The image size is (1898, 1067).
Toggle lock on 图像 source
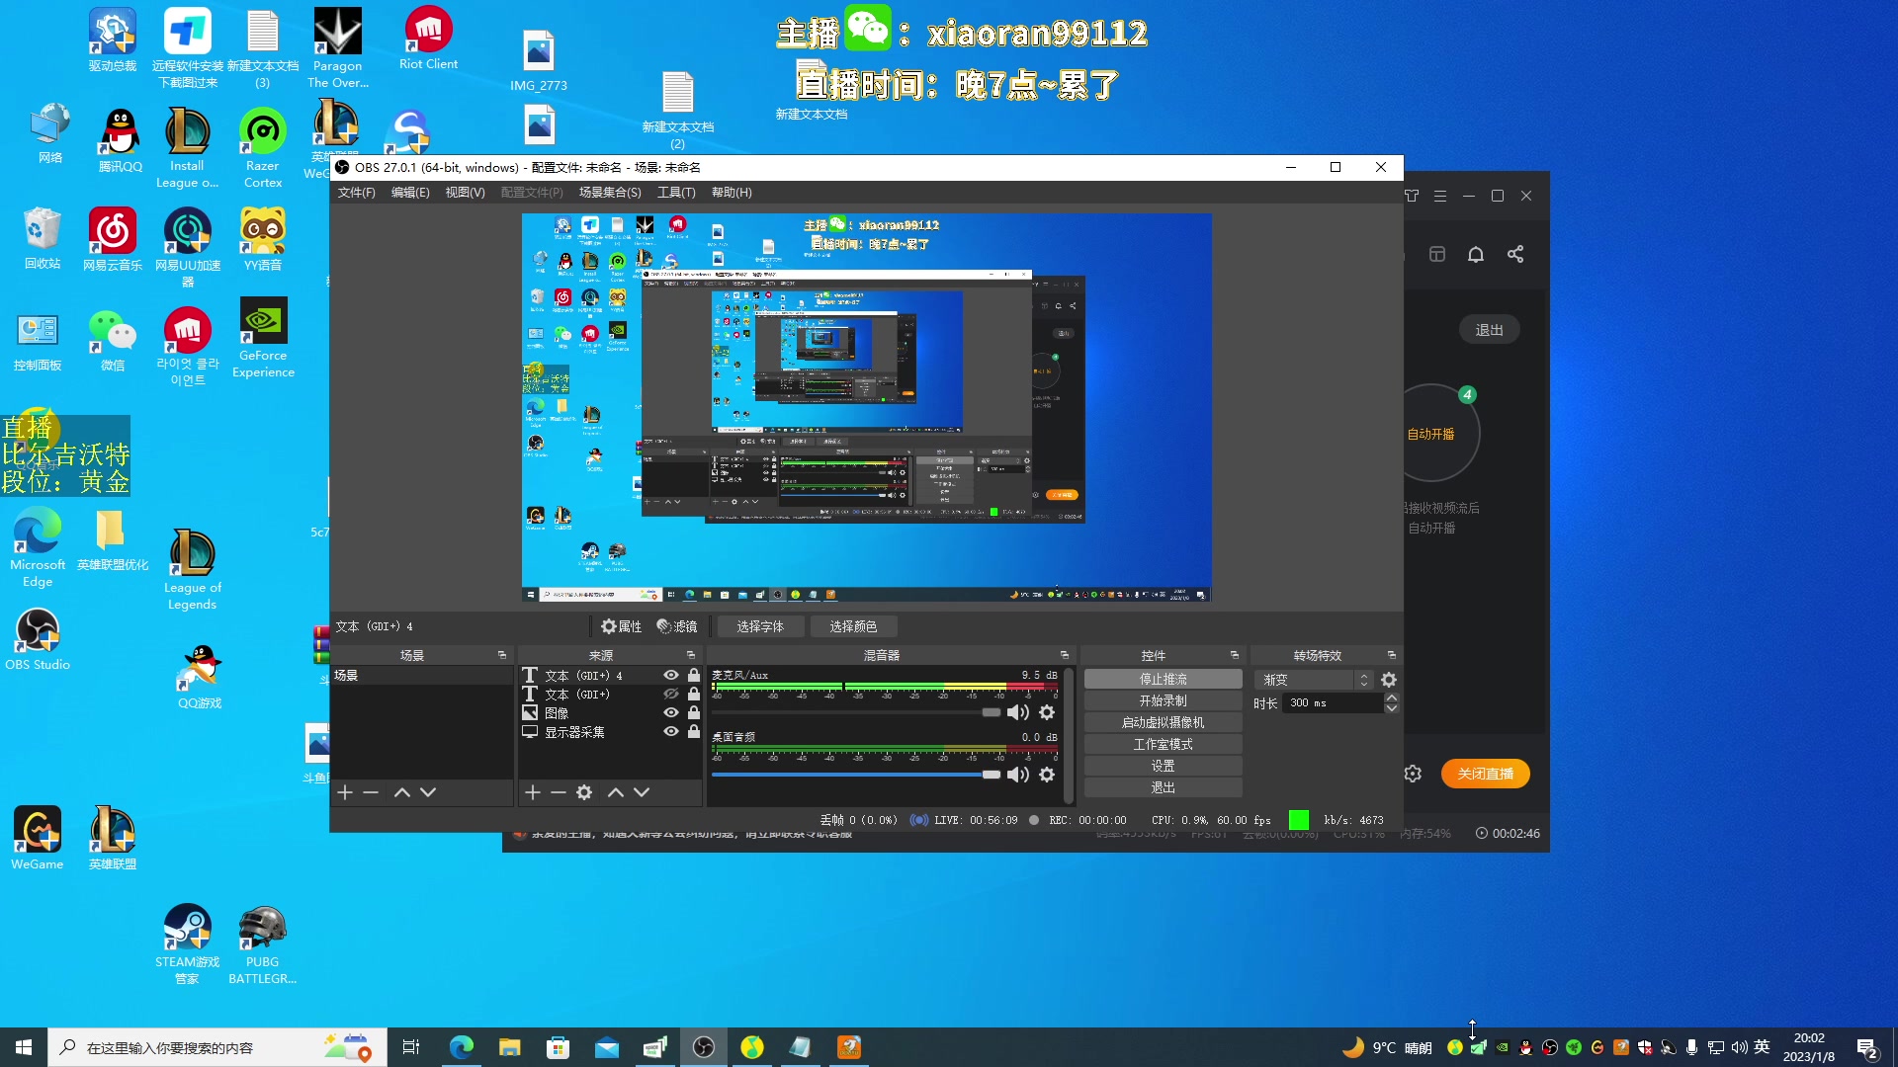694,713
